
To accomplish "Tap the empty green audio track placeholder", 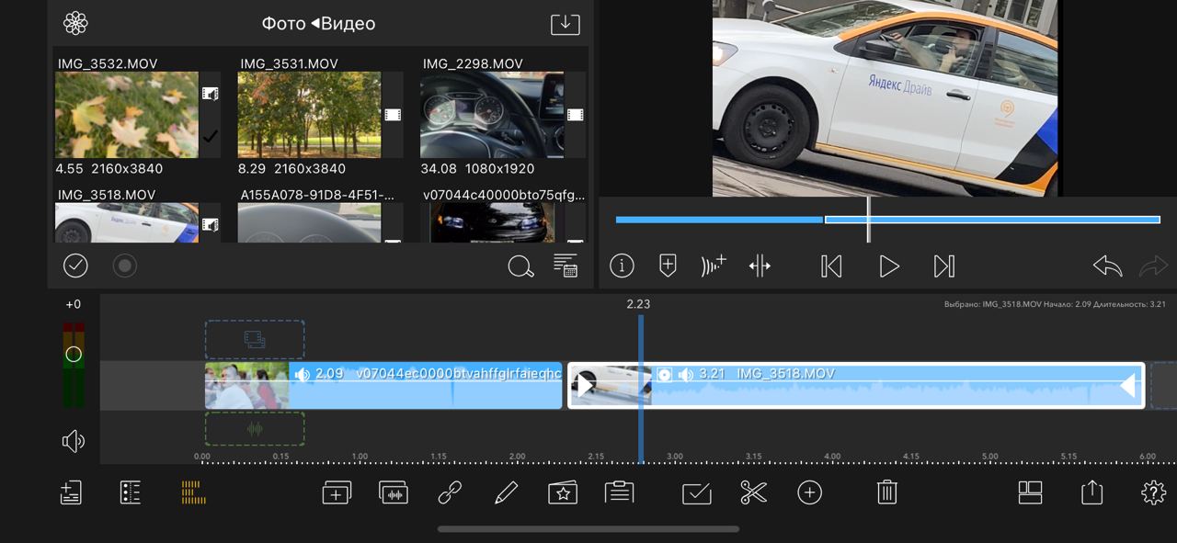I will click(x=255, y=428).
